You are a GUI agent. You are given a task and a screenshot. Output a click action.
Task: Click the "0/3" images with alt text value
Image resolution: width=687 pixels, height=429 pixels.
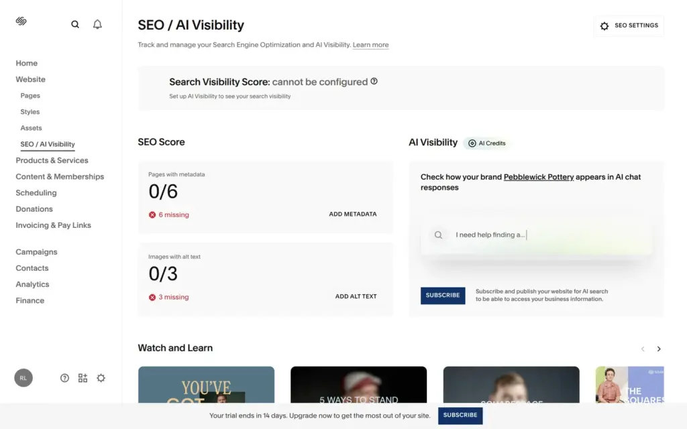(163, 273)
